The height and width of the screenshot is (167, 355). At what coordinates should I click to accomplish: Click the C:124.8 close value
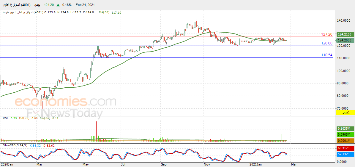click(88, 12)
